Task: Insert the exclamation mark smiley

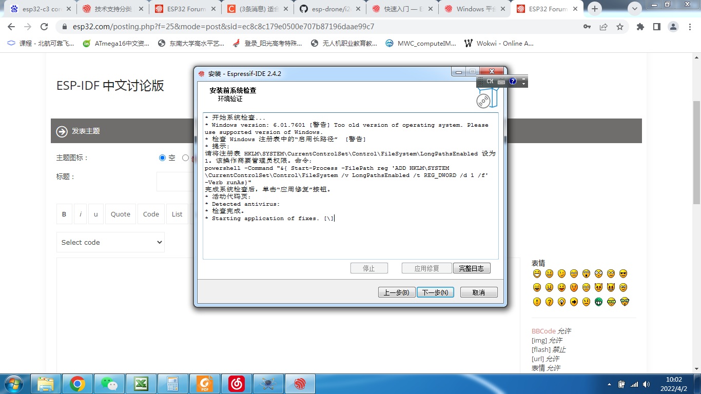Action: coord(537,302)
